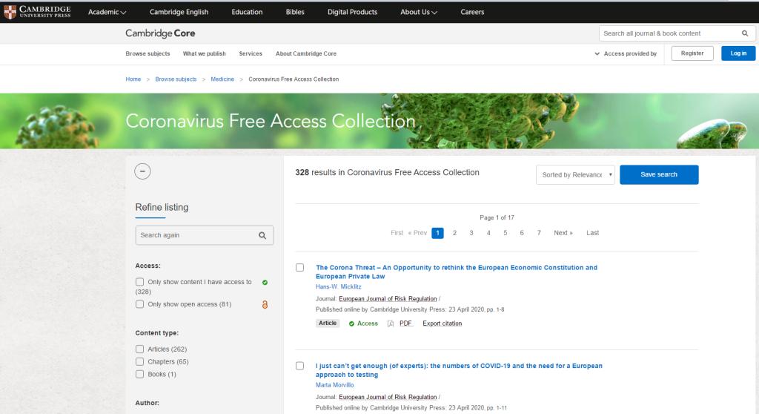This screenshot has width=759, height=414.
Task: Select The Corona Threat article checkbox
Action: point(300,268)
